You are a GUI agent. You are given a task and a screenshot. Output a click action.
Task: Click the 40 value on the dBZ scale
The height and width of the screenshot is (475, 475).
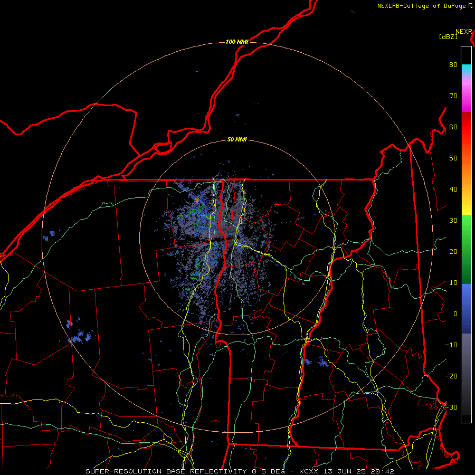point(453,189)
